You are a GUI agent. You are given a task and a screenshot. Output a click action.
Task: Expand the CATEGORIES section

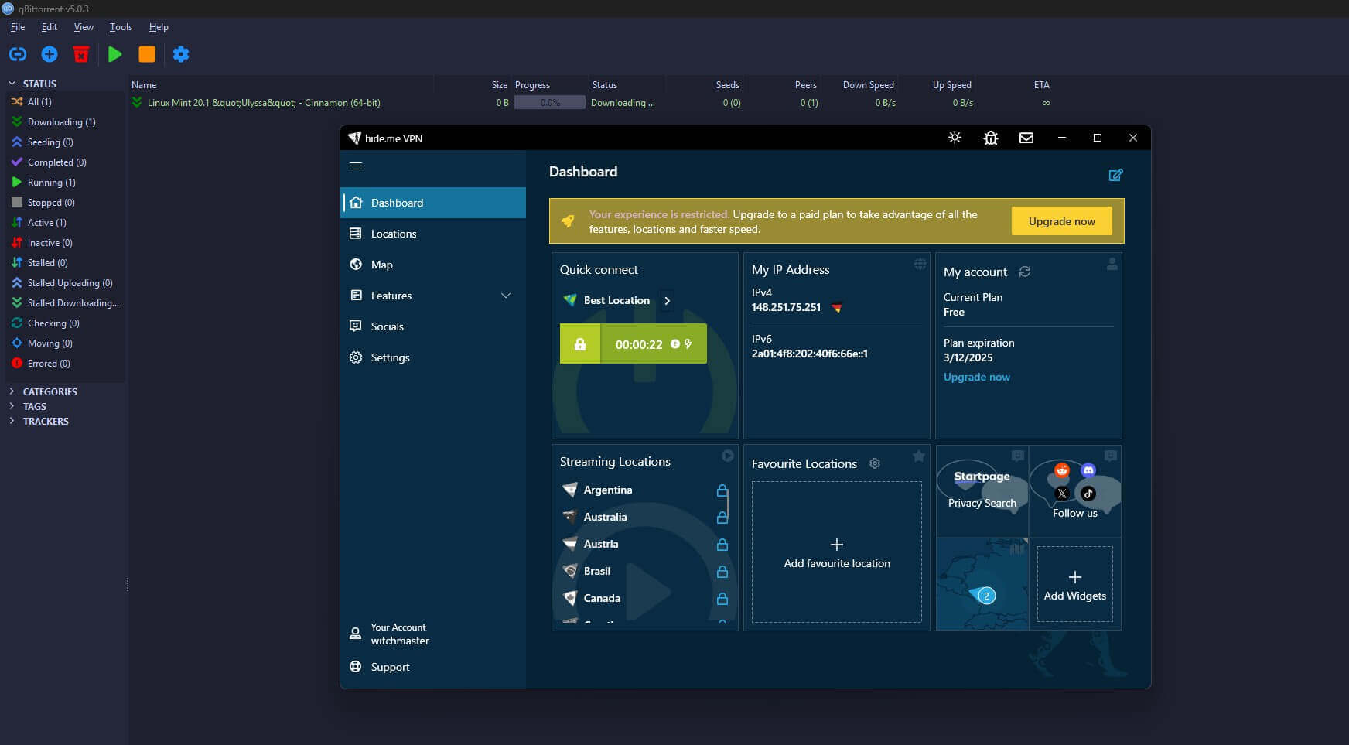tap(12, 391)
